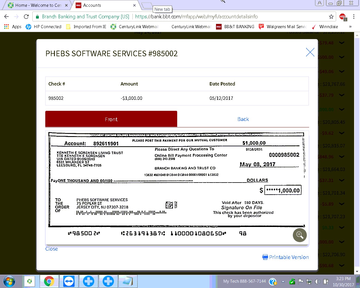
Task: Expand the $848.96 transaction row
Action: (x=342, y=157)
